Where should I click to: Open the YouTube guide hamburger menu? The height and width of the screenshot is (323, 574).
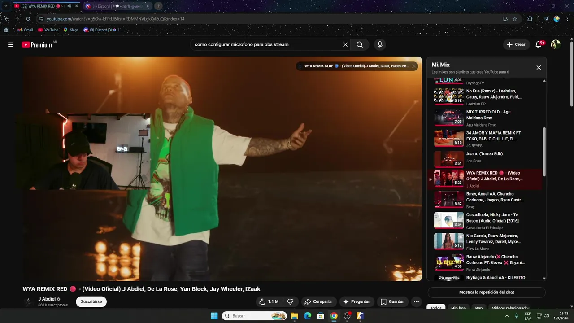pyautogui.click(x=11, y=44)
